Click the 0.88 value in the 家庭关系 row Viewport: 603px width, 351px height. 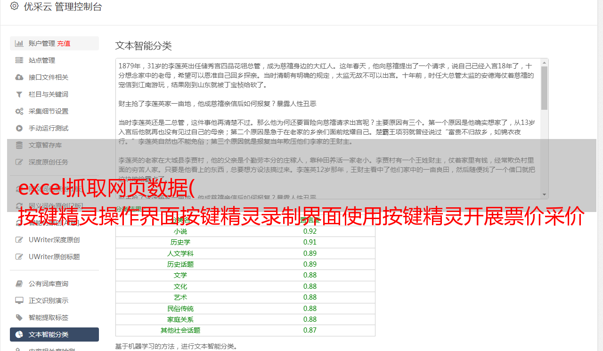pyautogui.click(x=310, y=319)
